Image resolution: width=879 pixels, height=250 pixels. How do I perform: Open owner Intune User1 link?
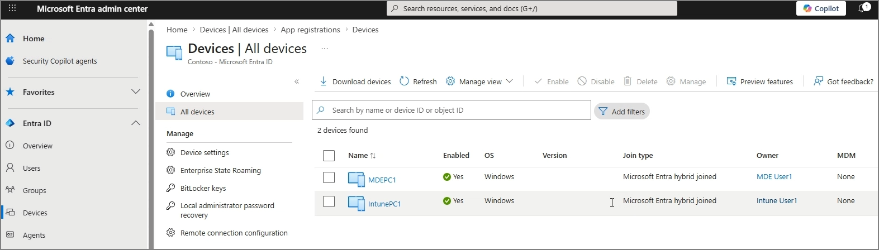tap(777, 201)
